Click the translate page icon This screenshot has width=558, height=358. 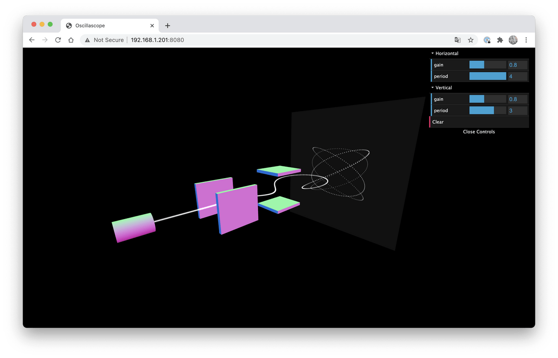tap(458, 40)
